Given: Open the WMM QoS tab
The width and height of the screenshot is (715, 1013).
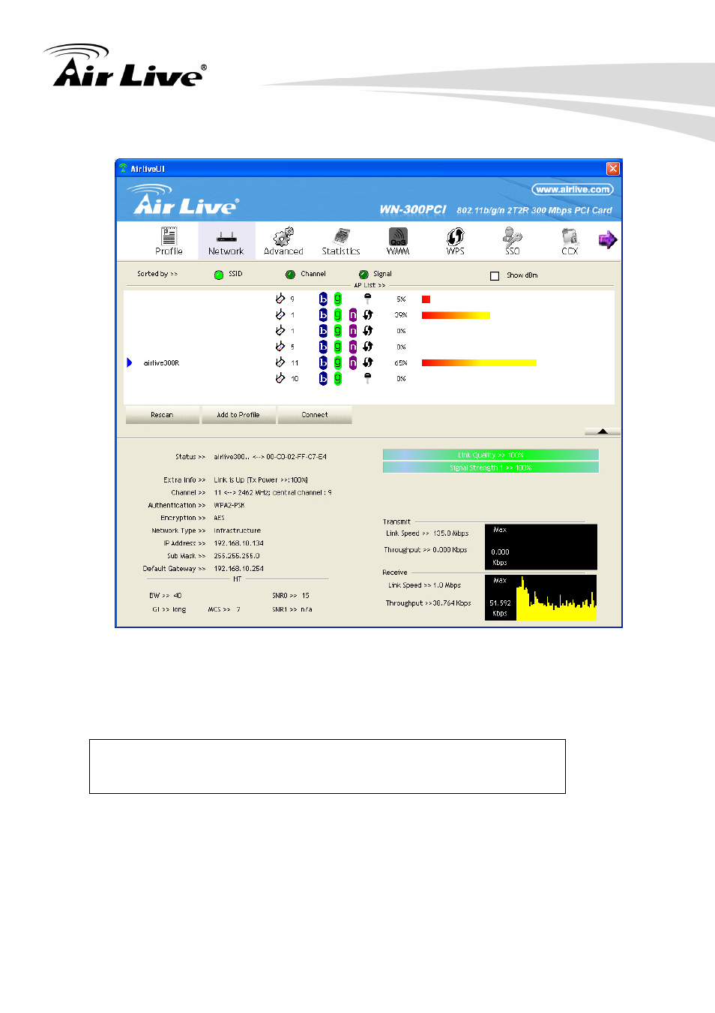Looking at the screenshot, I should 398,241.
